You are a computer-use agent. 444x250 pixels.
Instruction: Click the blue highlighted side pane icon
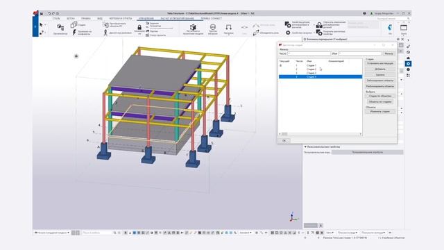[408, 64]
